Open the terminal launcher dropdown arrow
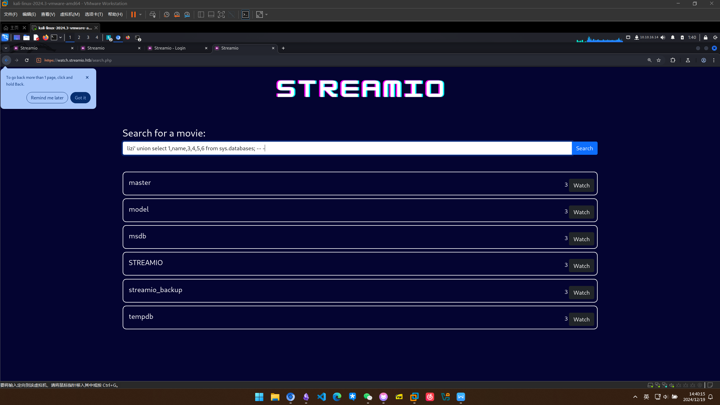 [x=60, y=37]
